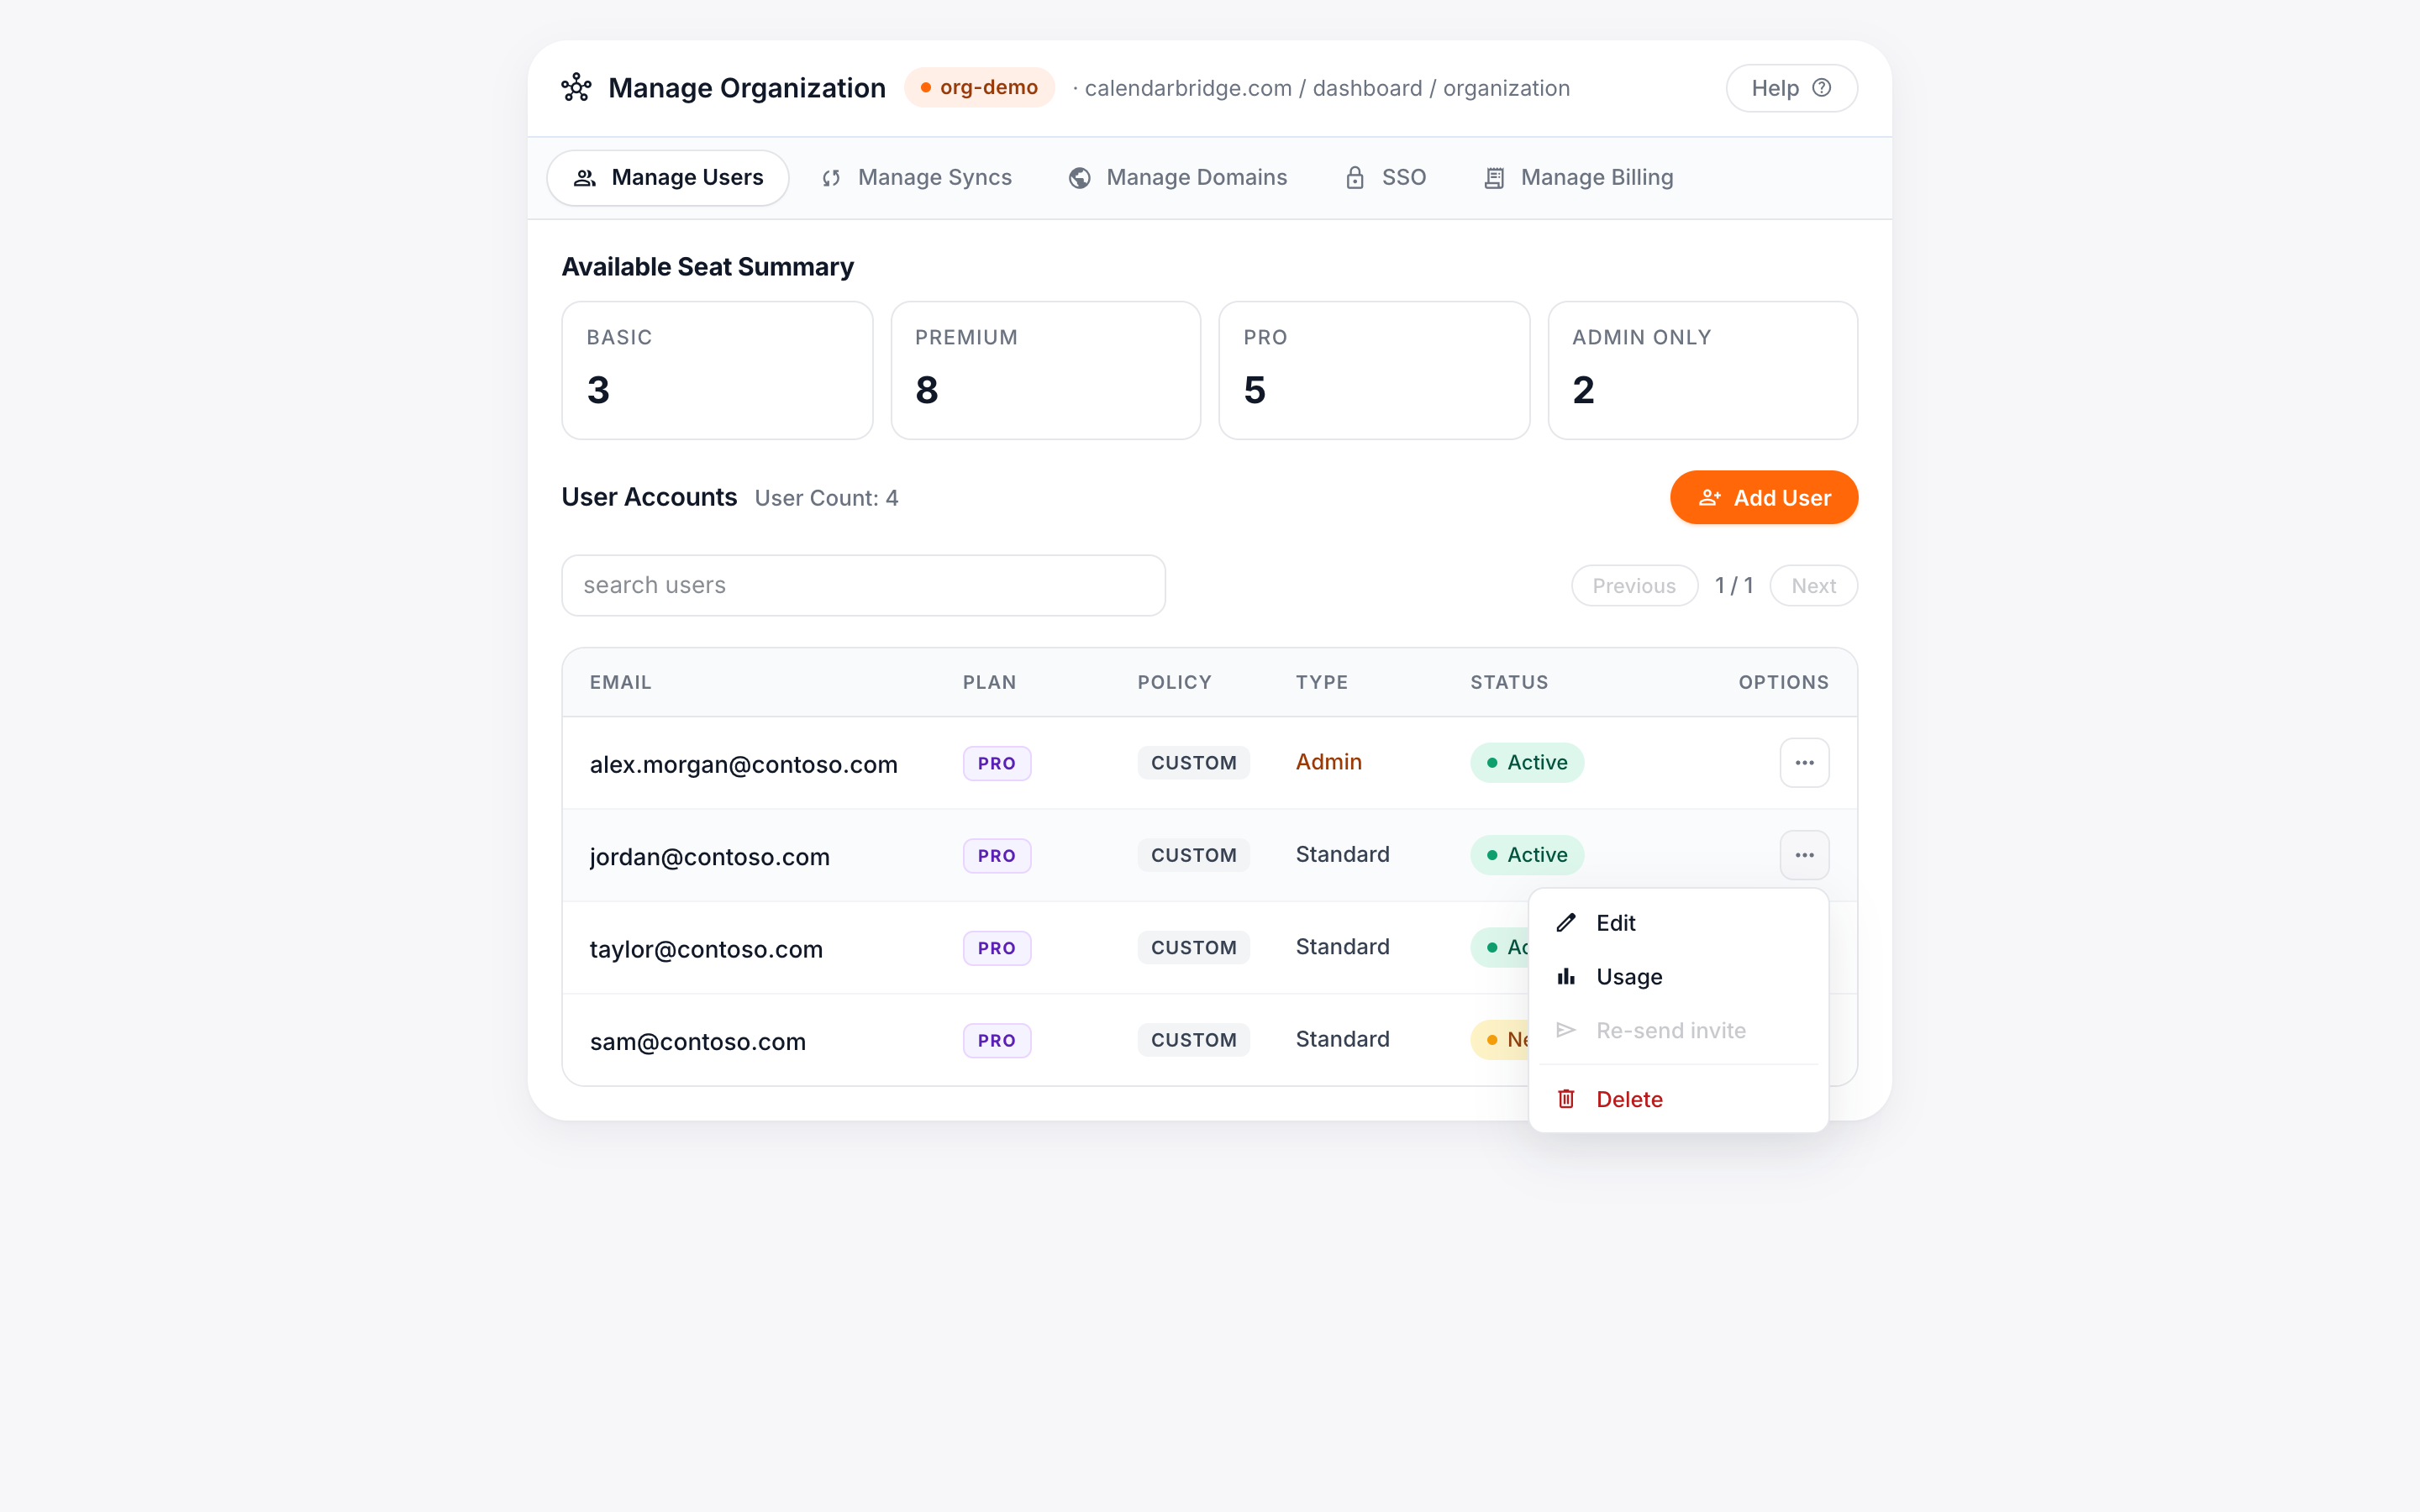The height and width of the screenshot is (1512, 2420).
Task: Click the taylor@contoso.com email
Action: coord(706,949)
